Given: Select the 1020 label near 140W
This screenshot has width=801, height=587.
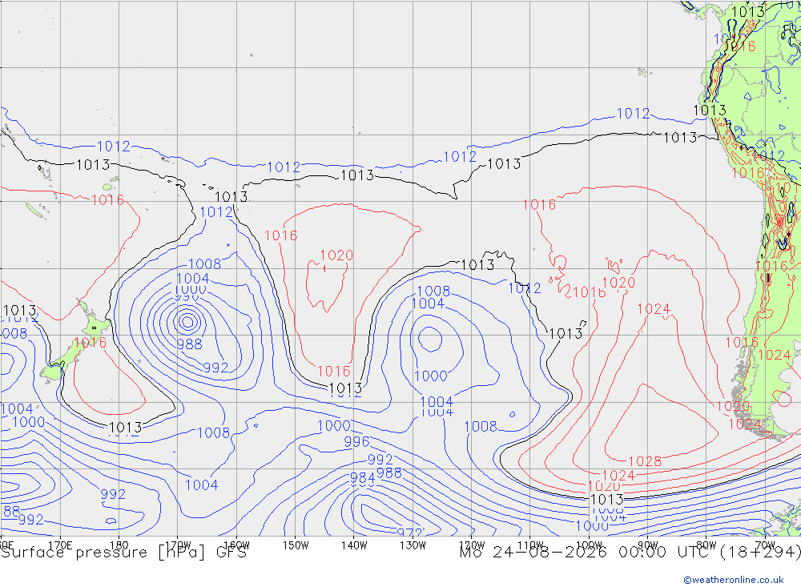Looking at the screenshot, I should point(336,255).
